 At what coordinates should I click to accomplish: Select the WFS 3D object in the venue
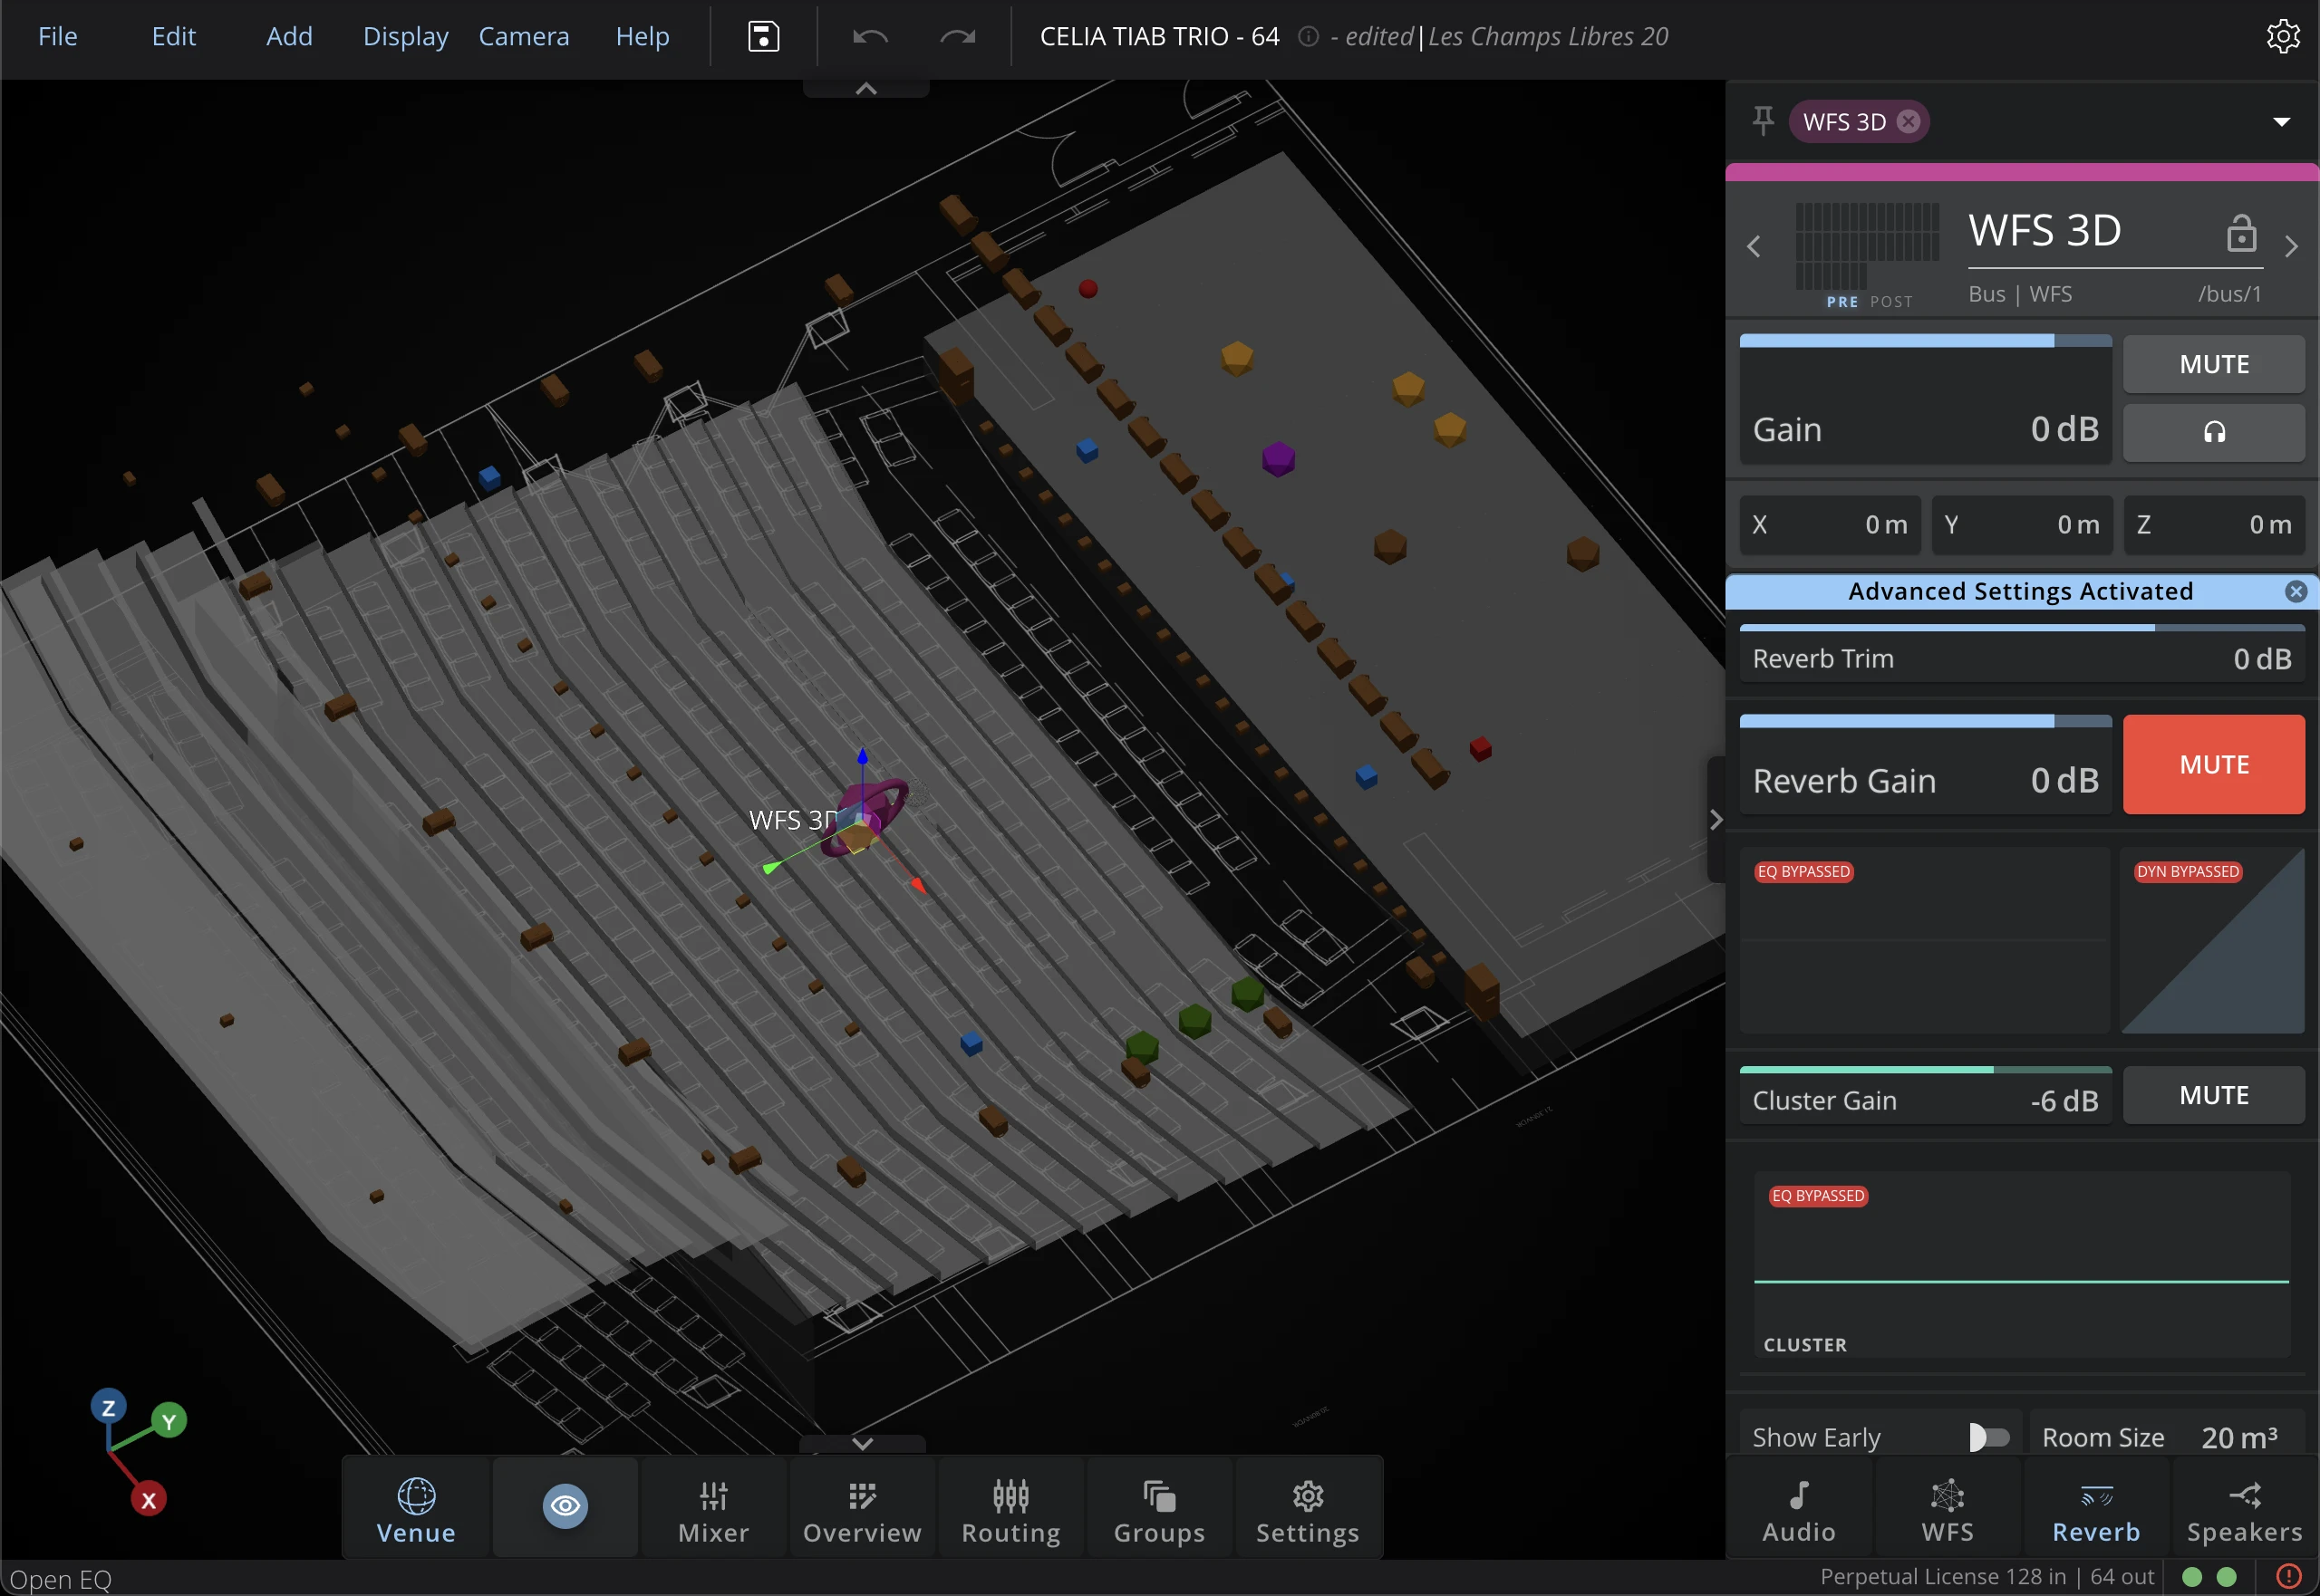tap(863, 817)
